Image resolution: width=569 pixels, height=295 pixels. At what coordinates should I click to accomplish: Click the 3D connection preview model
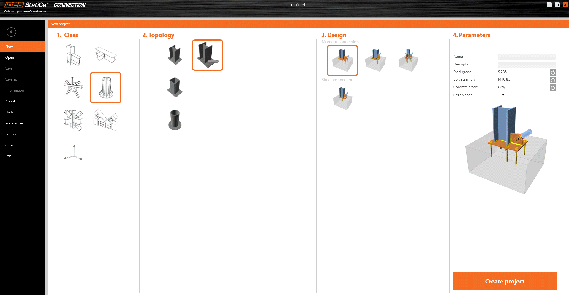506,150
